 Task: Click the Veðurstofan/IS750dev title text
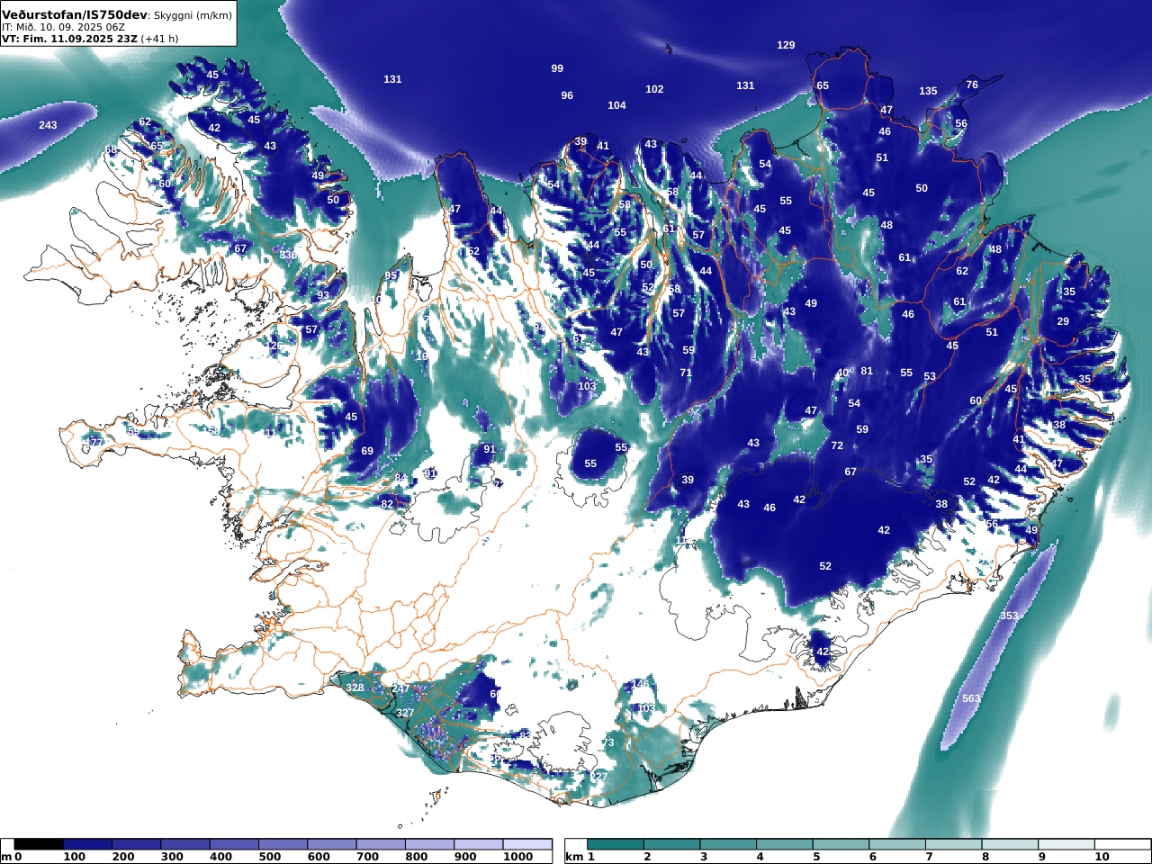(74, 14)
